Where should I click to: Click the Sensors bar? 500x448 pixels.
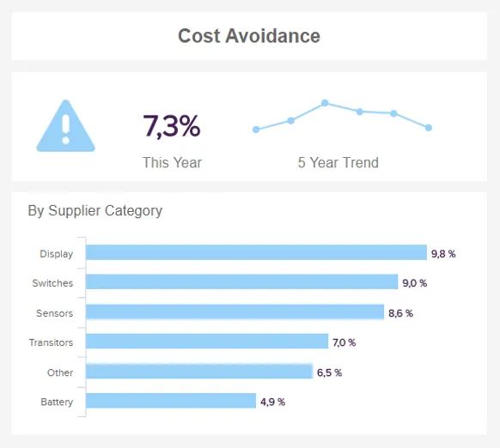coord(235,312)
